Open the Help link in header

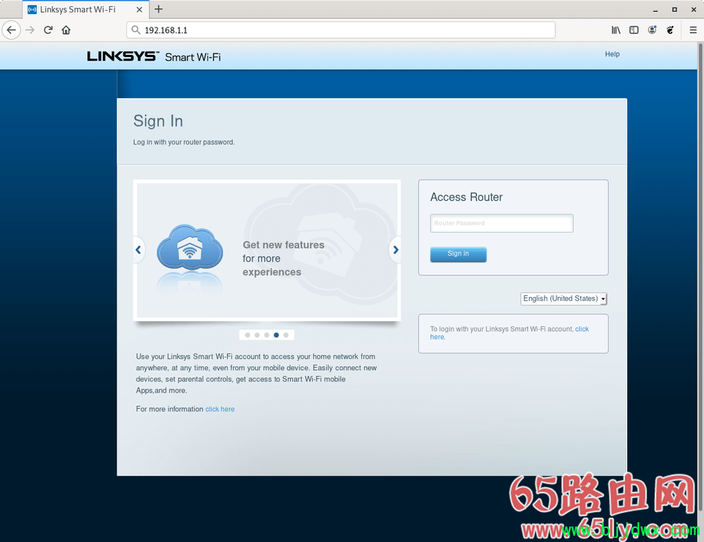[x=612, y=54]
